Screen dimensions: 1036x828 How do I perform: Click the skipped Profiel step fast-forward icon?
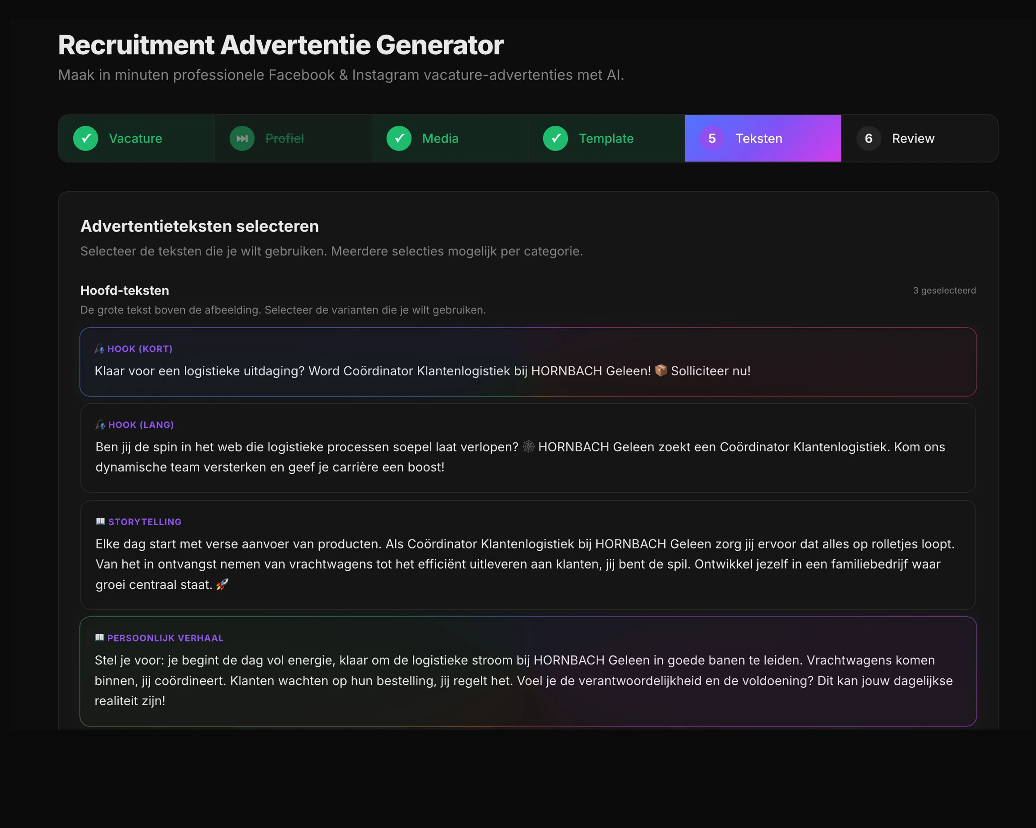(242, 138)
